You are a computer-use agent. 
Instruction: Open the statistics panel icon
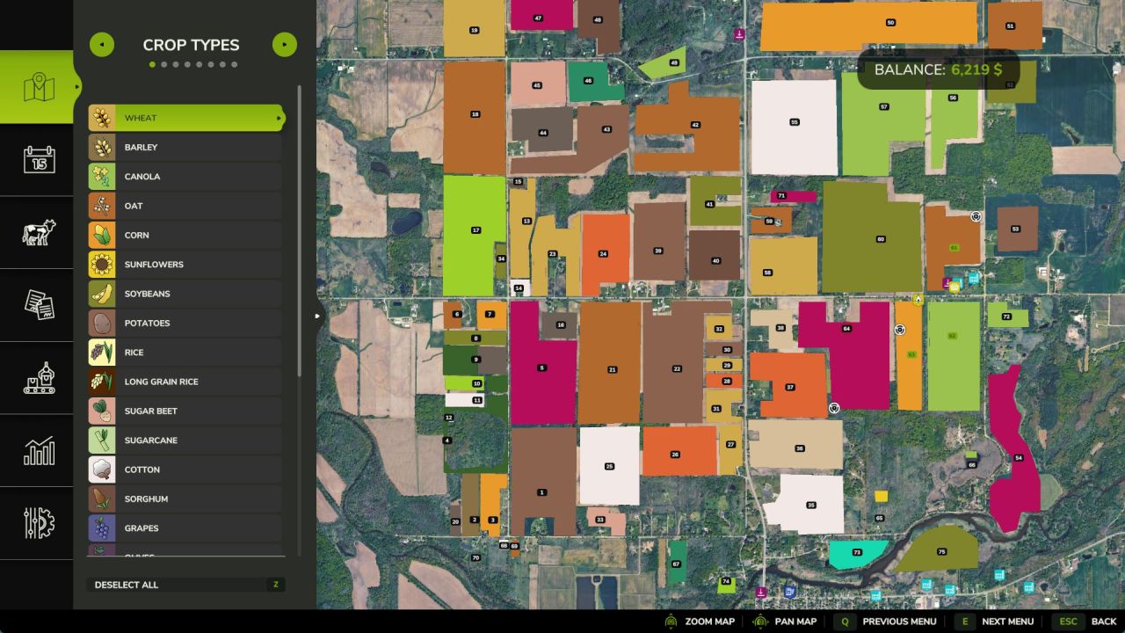point(37,451)
